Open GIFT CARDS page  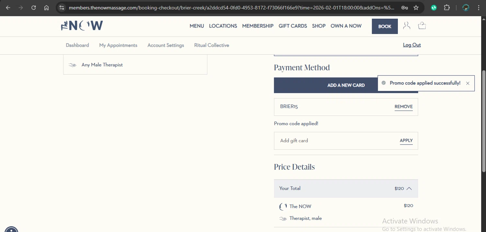click(293, 26)
